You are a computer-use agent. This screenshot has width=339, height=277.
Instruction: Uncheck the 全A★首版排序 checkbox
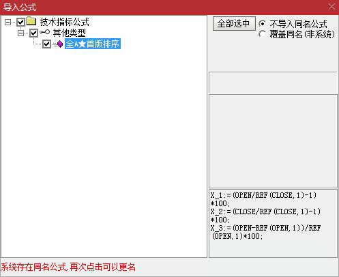pyautogui.click(x=46, y=44)
